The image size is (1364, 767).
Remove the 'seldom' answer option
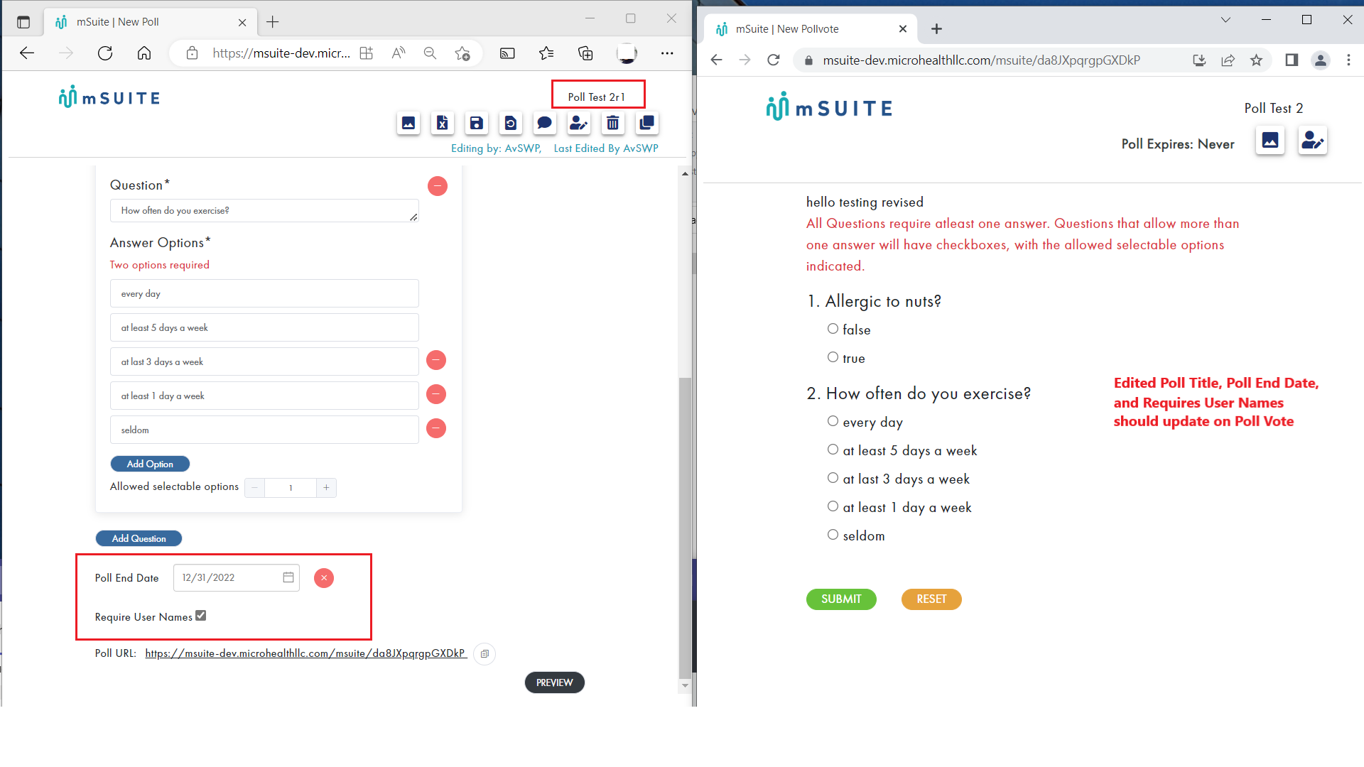tap(436, 429)
